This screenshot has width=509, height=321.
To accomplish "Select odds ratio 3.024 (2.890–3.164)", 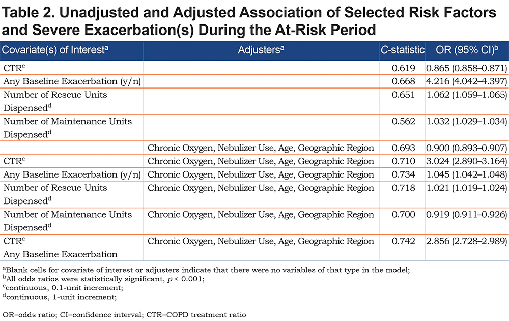I will (x=466, y=161).
